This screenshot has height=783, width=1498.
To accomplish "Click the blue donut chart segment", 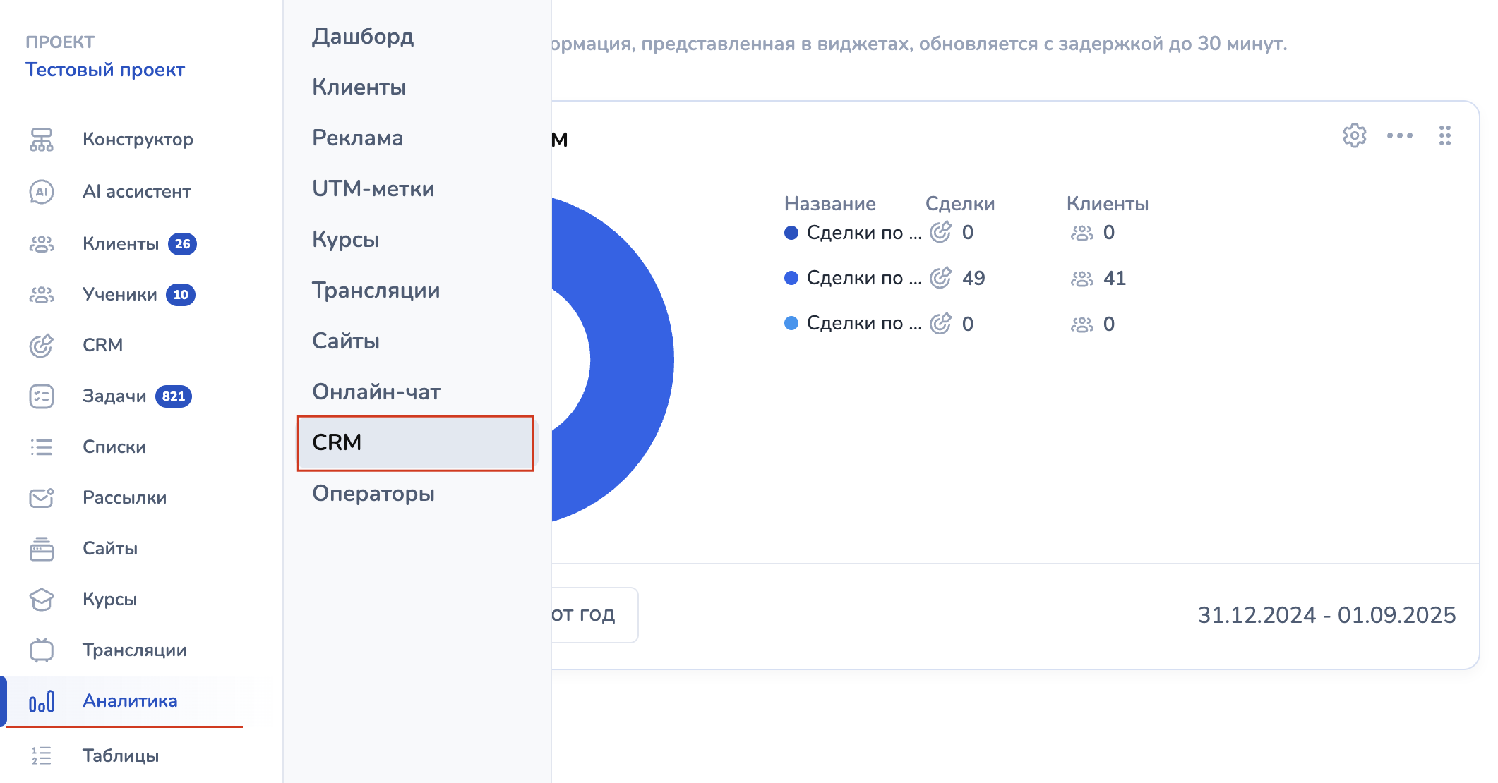I will [x=632, y=360].
